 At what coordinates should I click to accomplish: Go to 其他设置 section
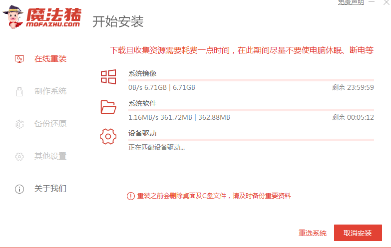[50, 156]
